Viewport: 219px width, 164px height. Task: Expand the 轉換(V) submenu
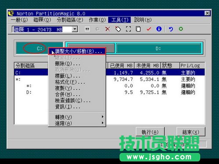coord(77,117)
